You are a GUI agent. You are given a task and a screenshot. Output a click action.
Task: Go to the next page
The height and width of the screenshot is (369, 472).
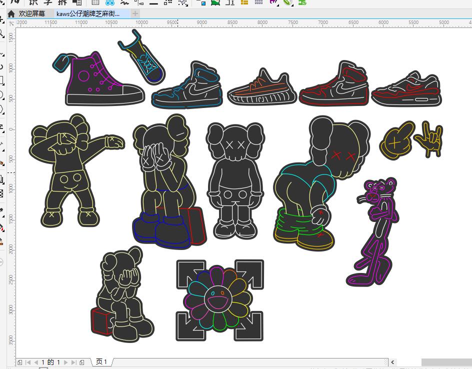click(65, 362)
